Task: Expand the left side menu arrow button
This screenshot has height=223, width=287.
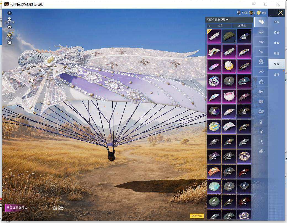Action: 9,13
